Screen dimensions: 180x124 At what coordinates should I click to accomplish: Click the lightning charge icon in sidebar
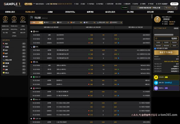(x=5, y=19)
